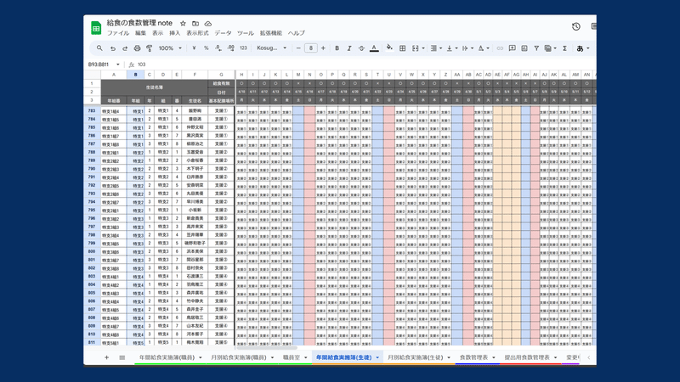Click the name box showing B93:B811

click(x=100, y=65)
